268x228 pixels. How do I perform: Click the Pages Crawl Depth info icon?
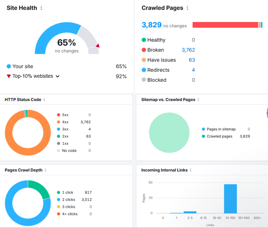[x=46, y=170]
